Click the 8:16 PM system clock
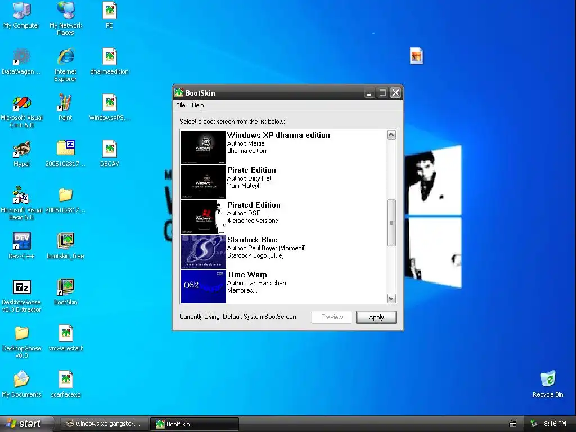The width and height of the screenshot is (576, 432). (x=555, y=424)
